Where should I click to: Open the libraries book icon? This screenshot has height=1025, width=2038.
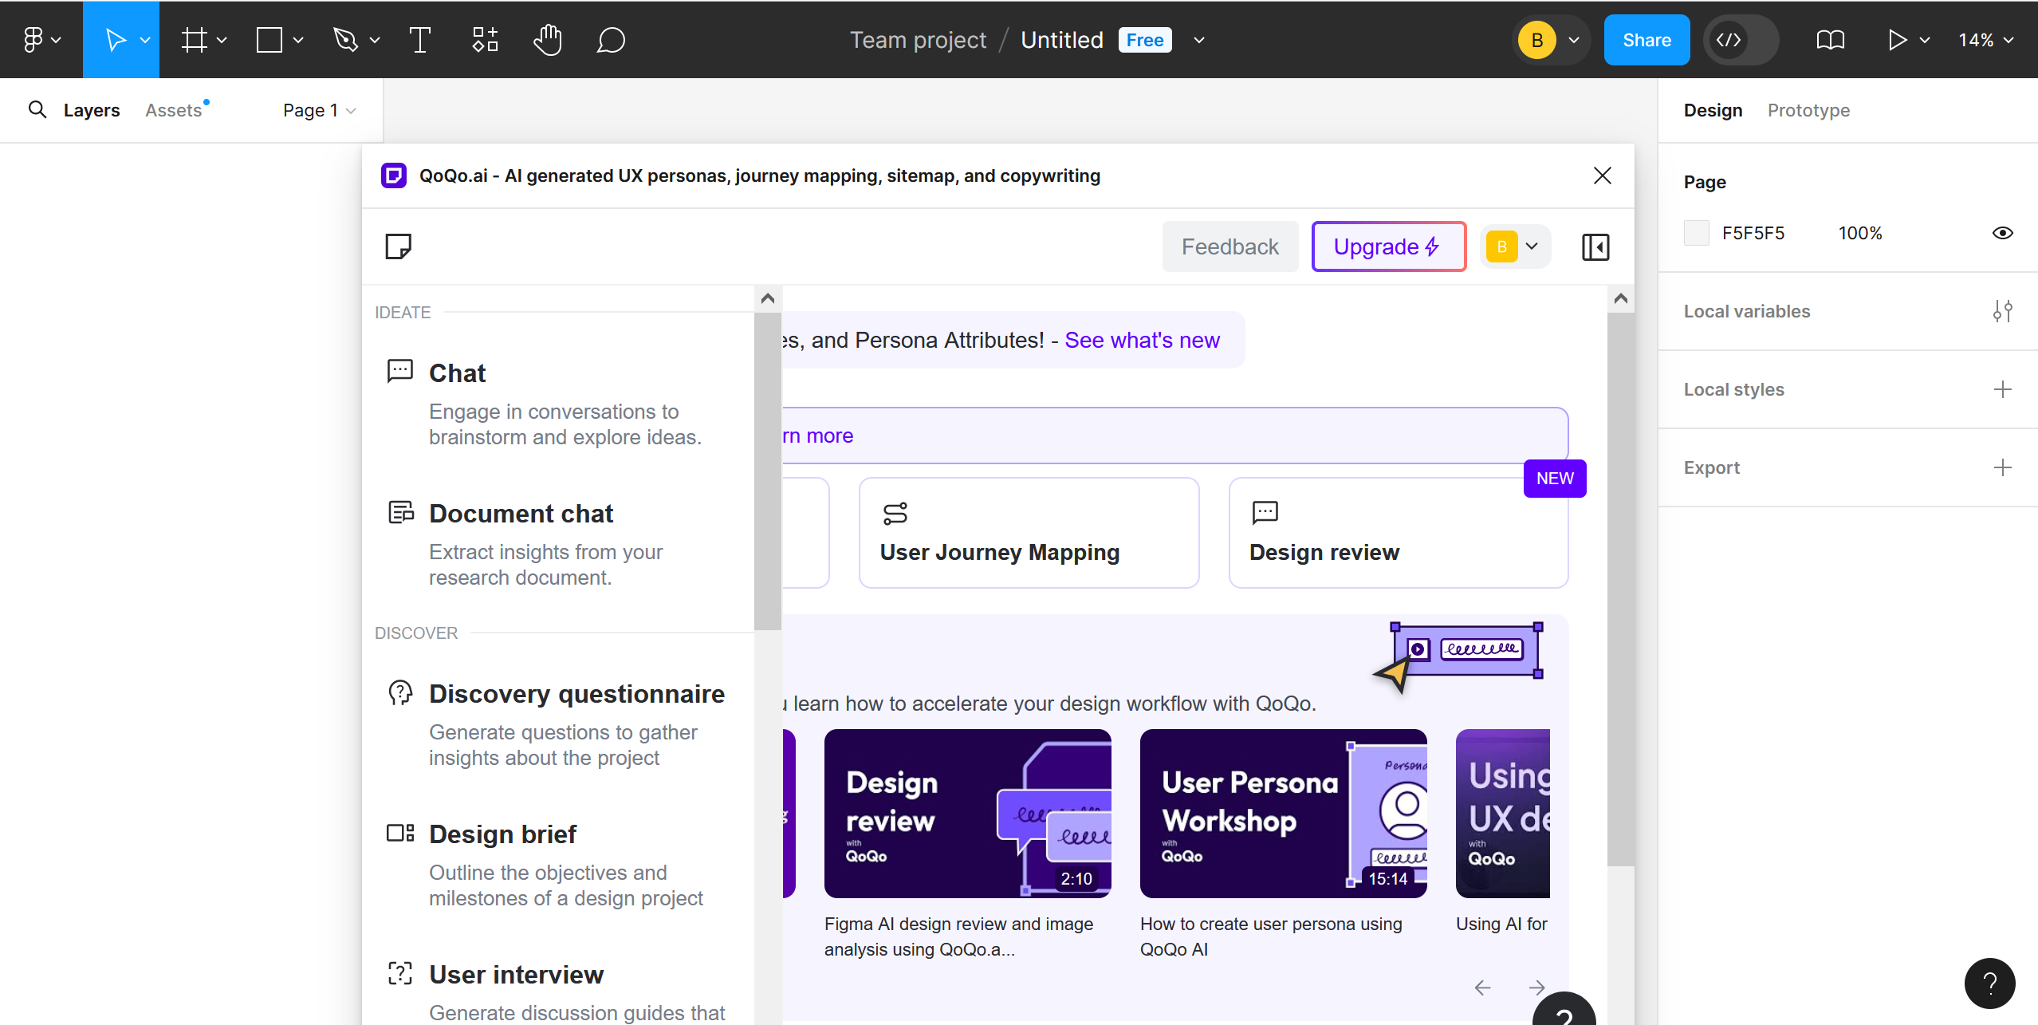pyautogui.click(x=1830, y=40)
